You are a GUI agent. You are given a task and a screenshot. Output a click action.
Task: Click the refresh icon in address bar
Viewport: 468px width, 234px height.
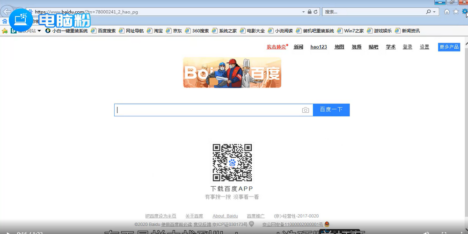coord(315,12)
